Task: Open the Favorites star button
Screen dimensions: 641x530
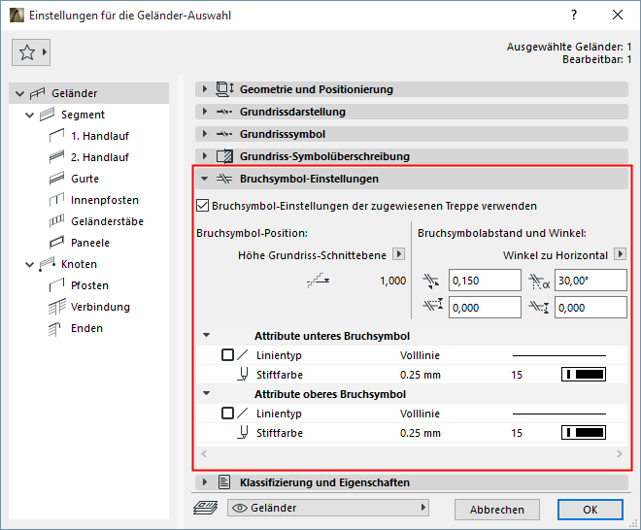Action: pyautogui.click(x=31, y=52)
